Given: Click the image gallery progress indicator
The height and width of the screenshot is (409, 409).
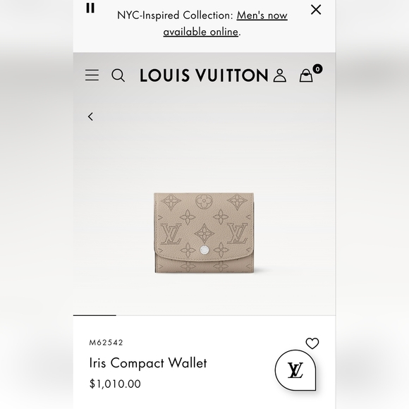Looking at the screenshot, I should click(94, 315).
